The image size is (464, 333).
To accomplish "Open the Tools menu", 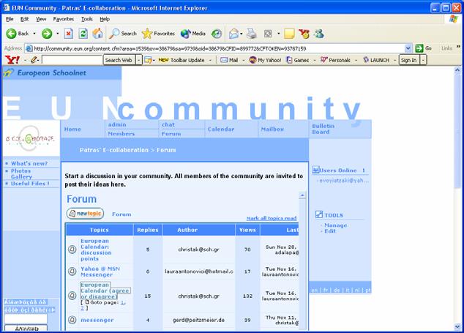I will click(86, 19).
